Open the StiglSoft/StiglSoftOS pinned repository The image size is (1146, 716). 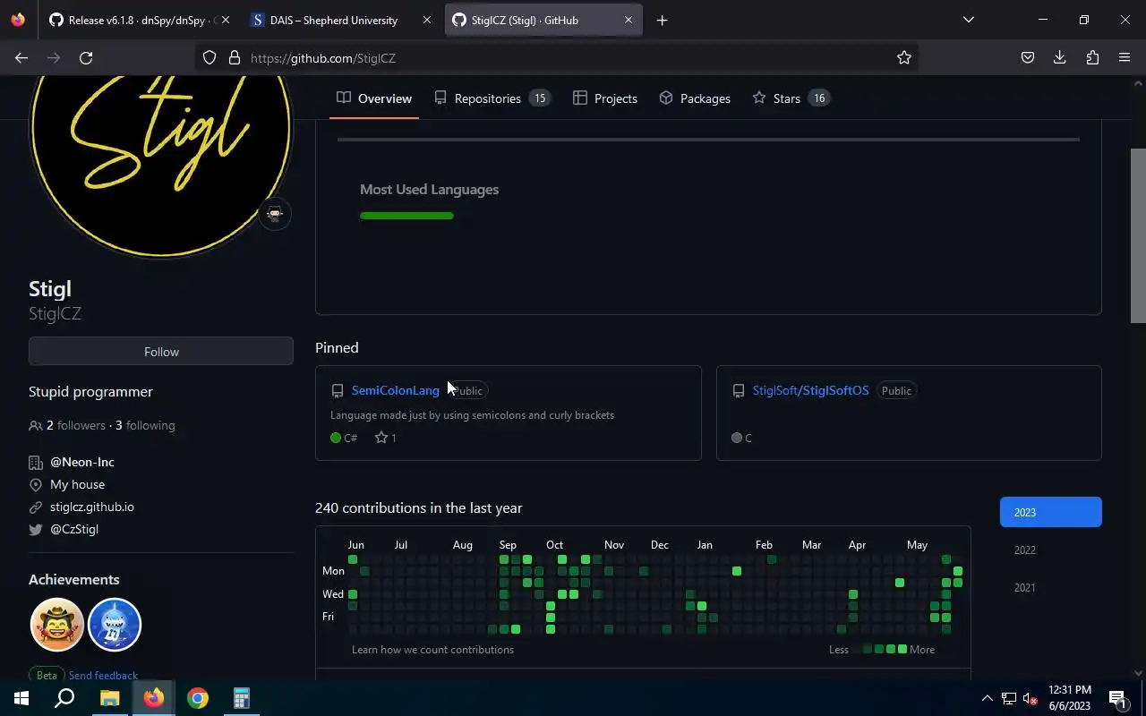pos(810,390)
